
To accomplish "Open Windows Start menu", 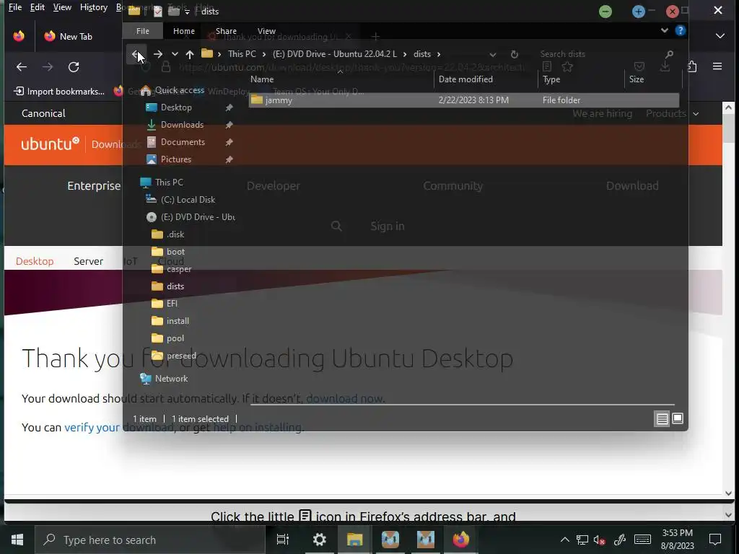I will 17,540.
